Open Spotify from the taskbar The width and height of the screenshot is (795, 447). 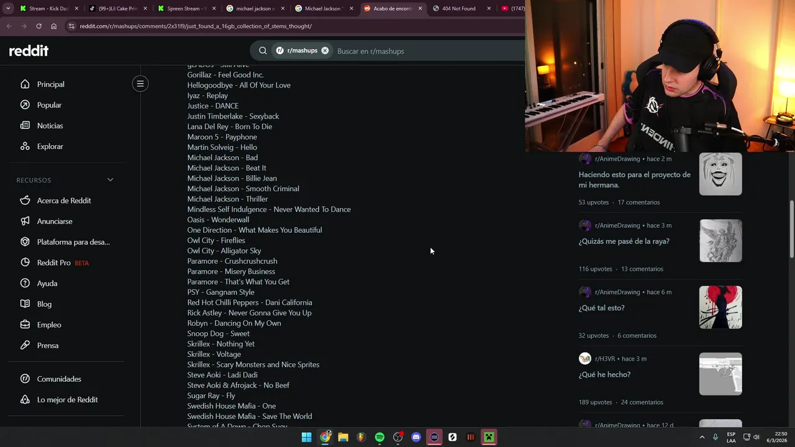pyautogui.click(x=379, y=437)
